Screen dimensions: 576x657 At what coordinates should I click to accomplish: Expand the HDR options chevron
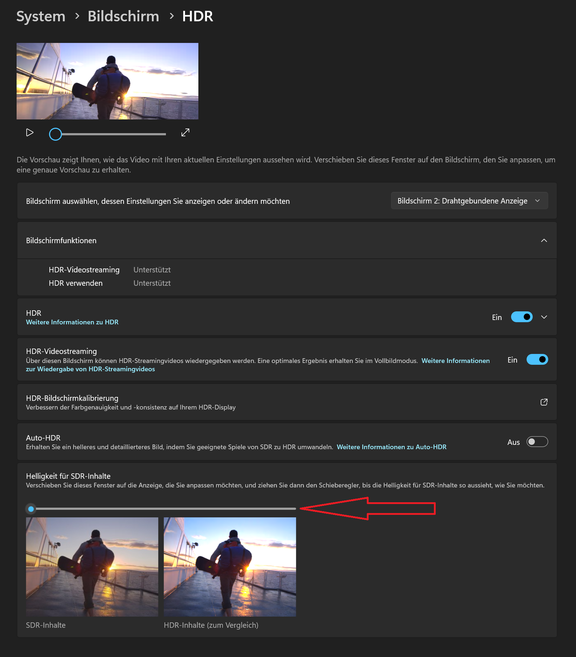click(544, 317)
